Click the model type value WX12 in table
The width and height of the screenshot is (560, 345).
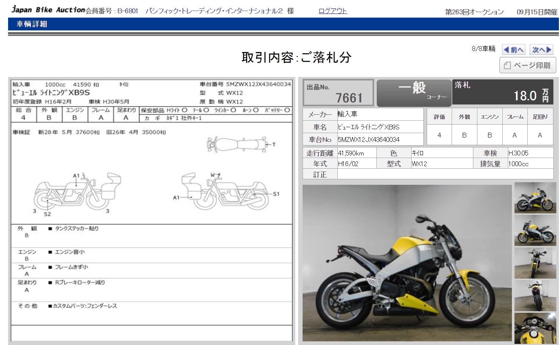tap(419, 164)
